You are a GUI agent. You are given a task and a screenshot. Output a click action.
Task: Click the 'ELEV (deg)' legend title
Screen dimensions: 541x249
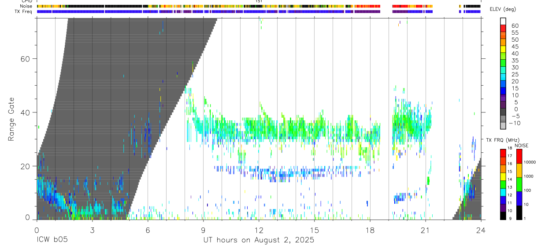click(x=502, y=9)
